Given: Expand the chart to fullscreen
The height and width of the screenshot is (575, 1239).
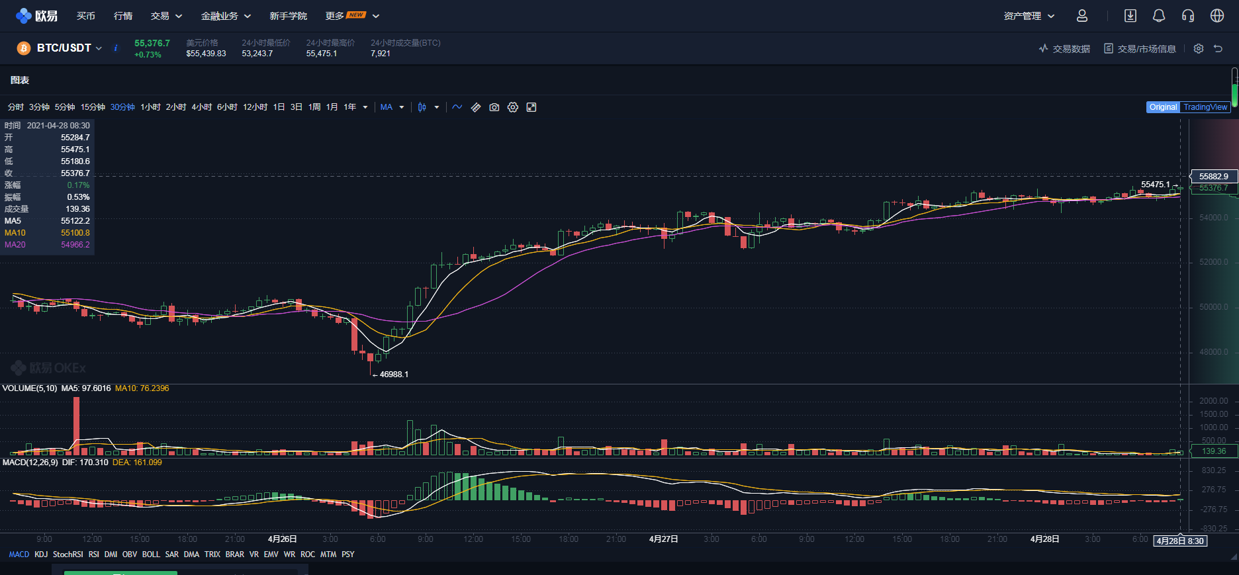Looking at the screenshot, I should pyautogui.click(x=531, y=107).
